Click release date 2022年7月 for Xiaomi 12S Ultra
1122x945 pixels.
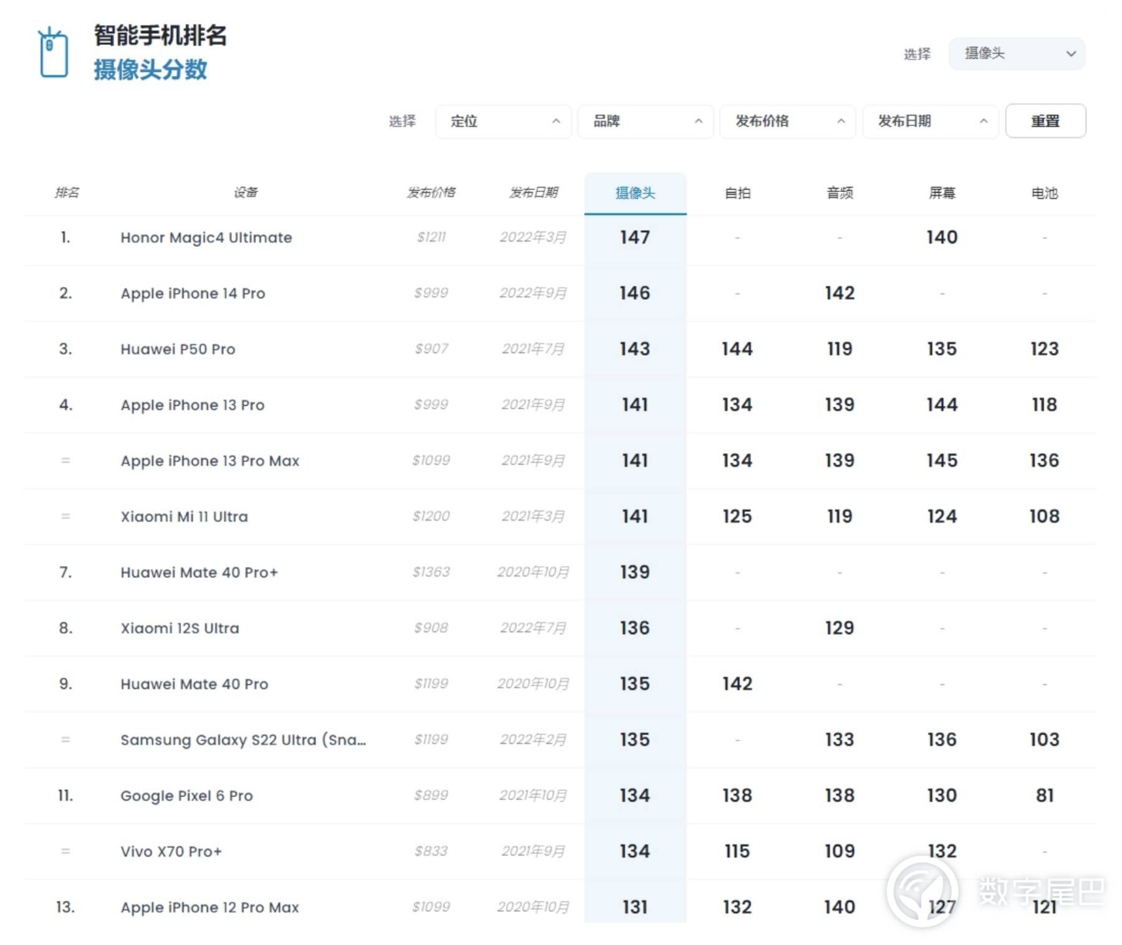(533, 628)
